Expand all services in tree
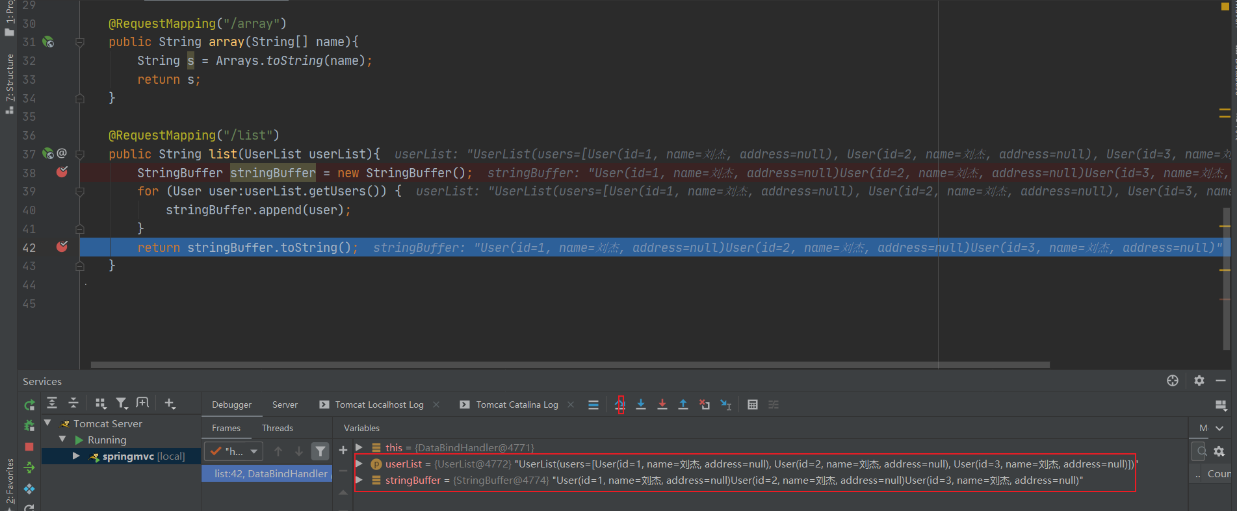Screen dimensions: 1237x511 [52, 403]
